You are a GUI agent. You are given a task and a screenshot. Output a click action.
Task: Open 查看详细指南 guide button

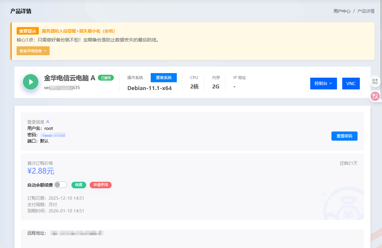point(33,51)
